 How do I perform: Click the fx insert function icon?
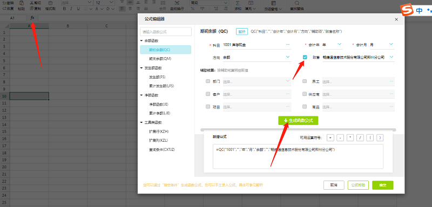pos(32,18)
